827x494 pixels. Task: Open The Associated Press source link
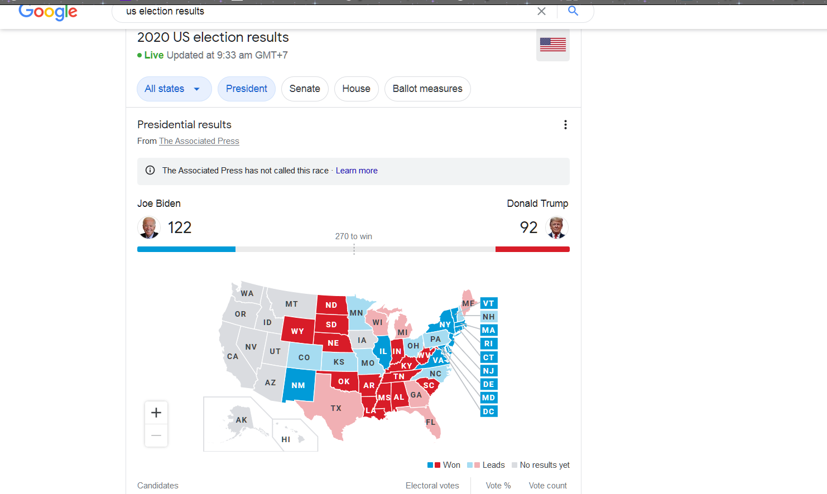tap(199, 141)
